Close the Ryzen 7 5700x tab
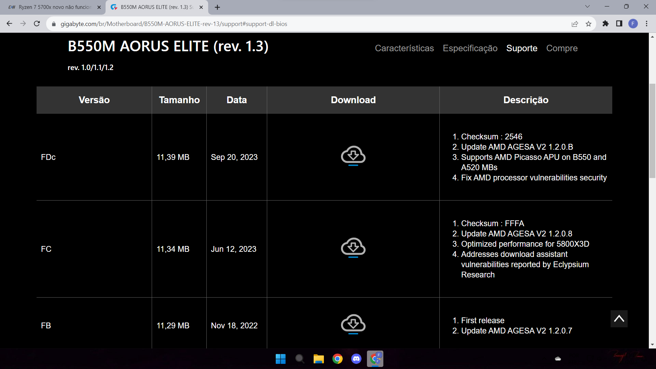This screenshot has width=656, height=369. click(99, 7)
